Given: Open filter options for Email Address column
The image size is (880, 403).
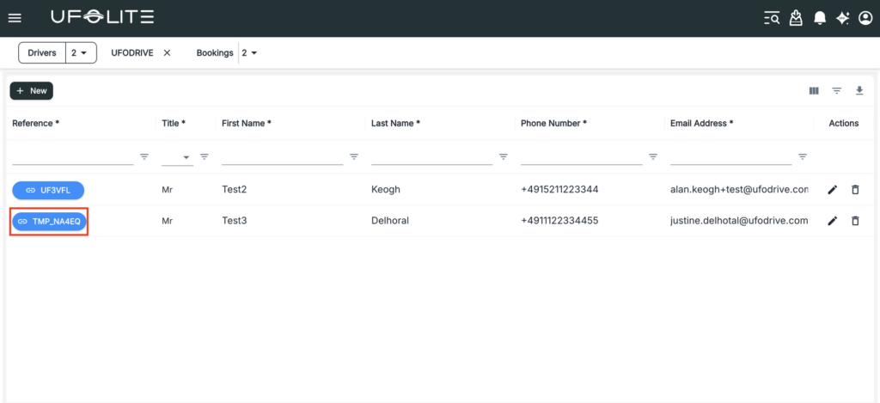Looking at the screenshot, I should tap(803, 157).
